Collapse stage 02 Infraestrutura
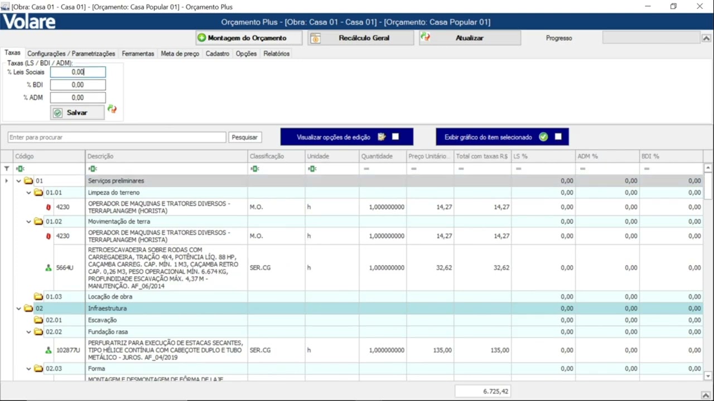This screenshot has height=401, width=714. [18, 308]
